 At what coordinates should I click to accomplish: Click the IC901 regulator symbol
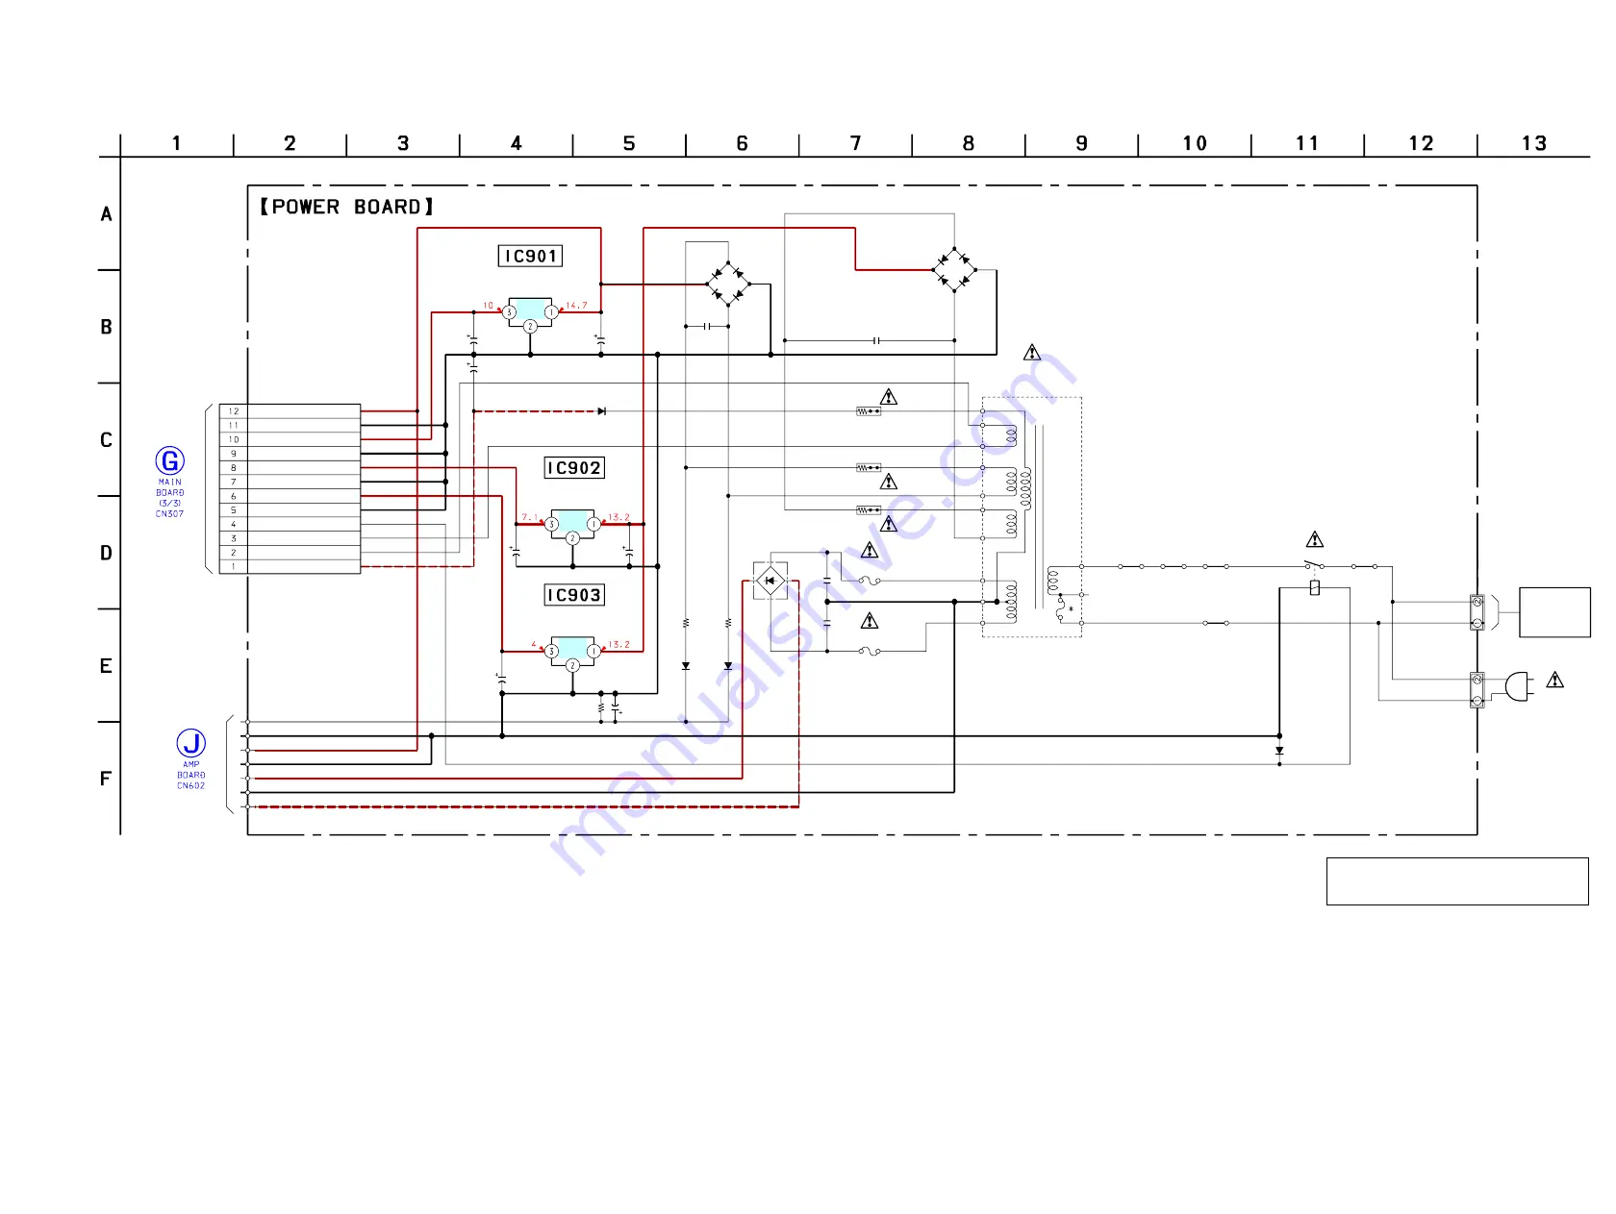click(530, 313)
